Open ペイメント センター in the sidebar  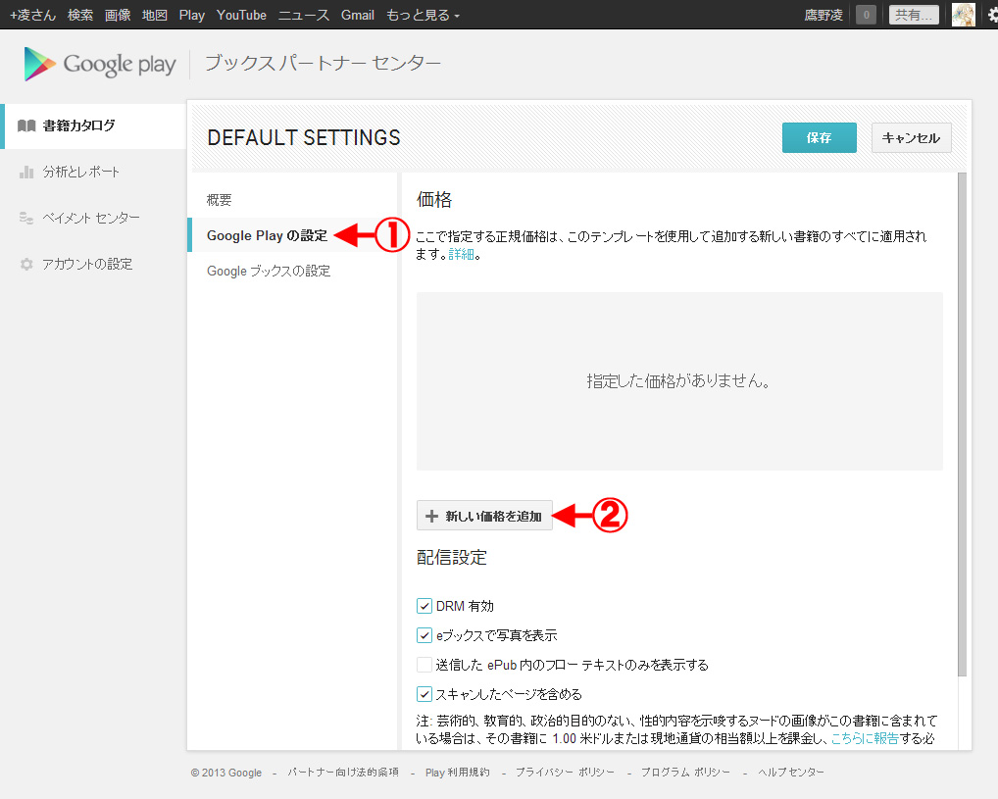[93, 218]
